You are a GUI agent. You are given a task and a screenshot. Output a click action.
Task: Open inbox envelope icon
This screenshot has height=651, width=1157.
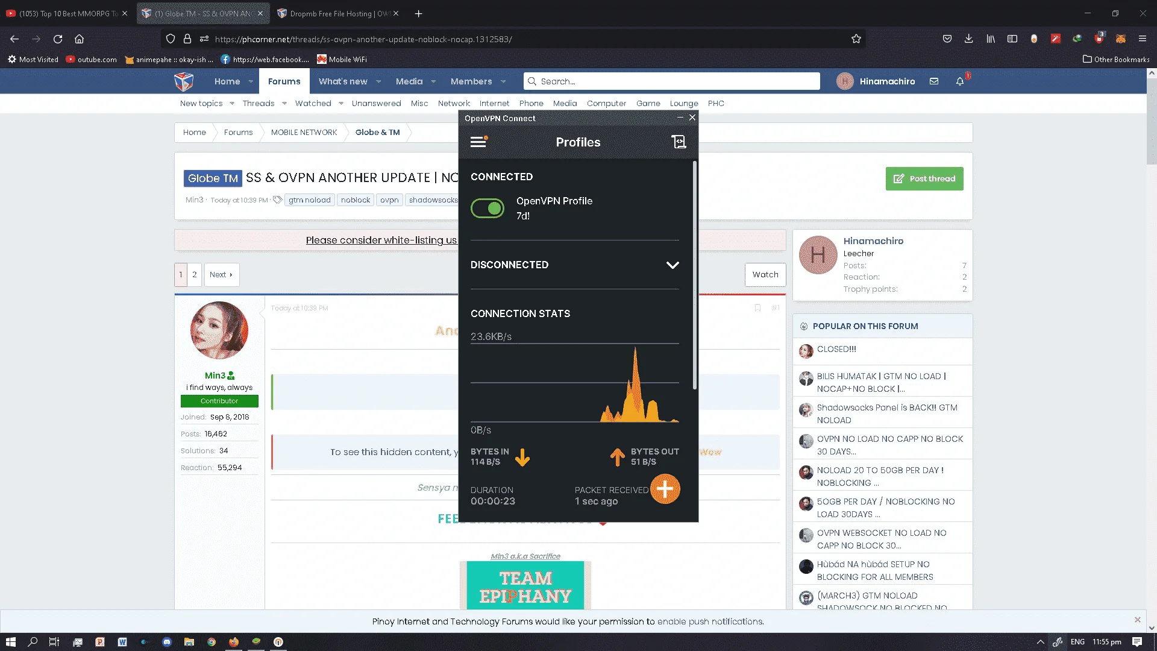point(934,81)
